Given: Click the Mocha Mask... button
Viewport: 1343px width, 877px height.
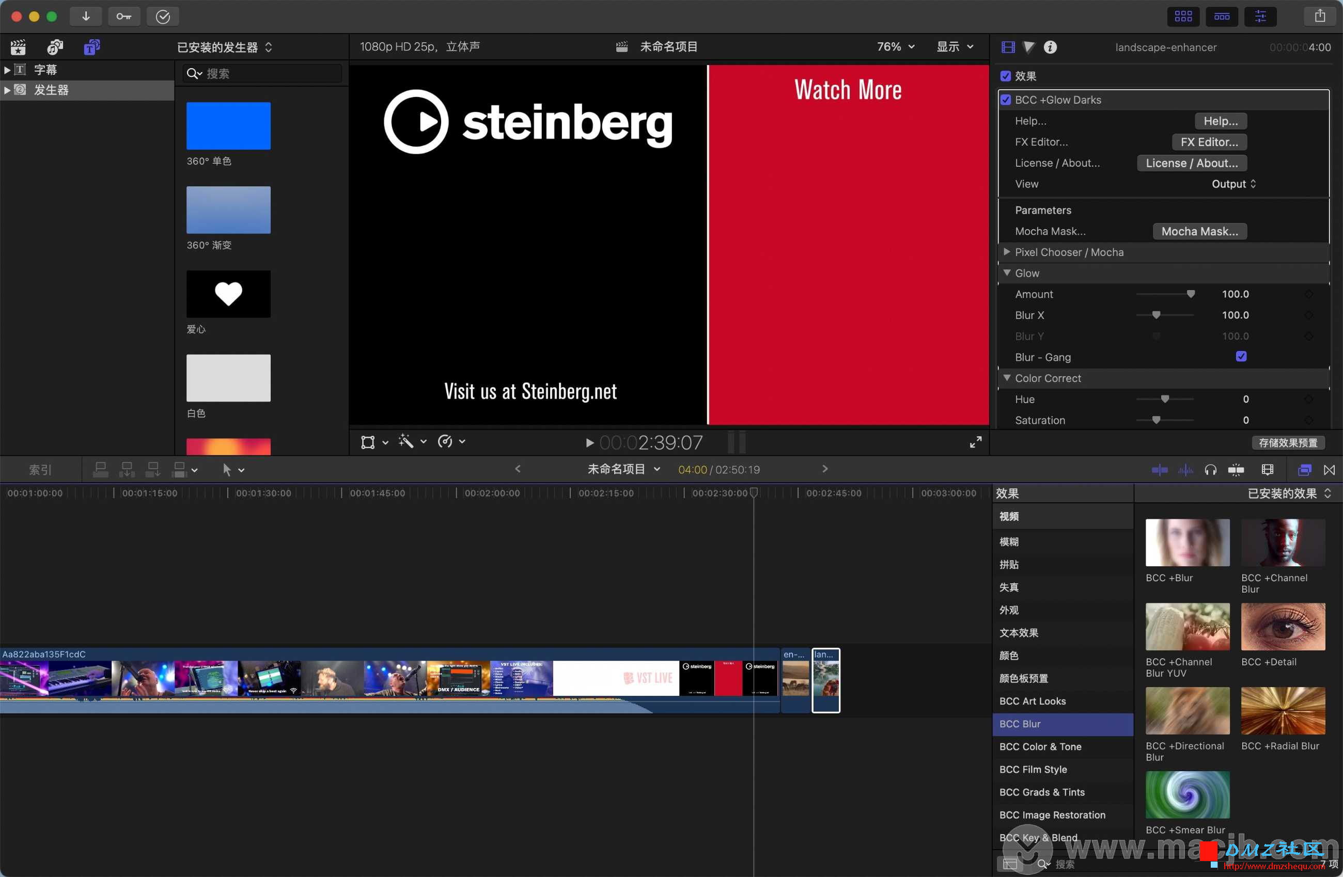Looking at the screenshot, I should coord(1200,231).
